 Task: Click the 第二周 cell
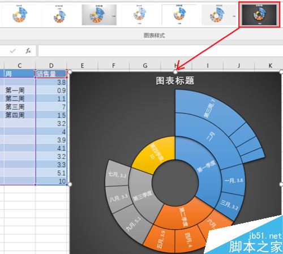20,98
